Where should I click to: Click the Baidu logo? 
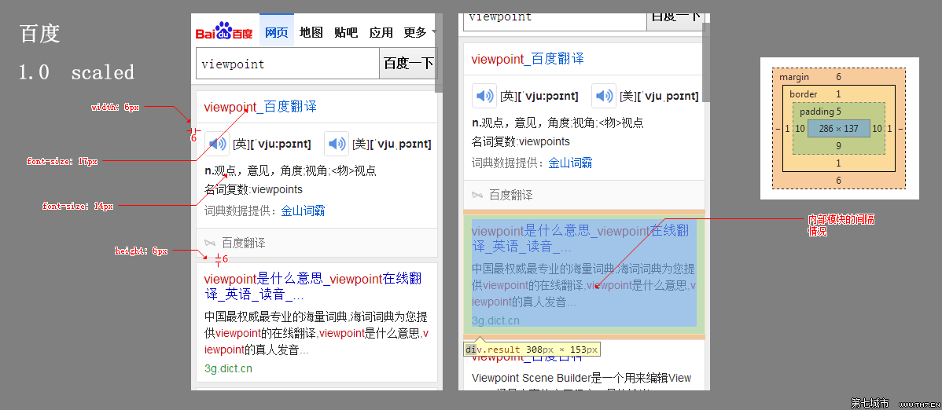(x=224, y=31)
